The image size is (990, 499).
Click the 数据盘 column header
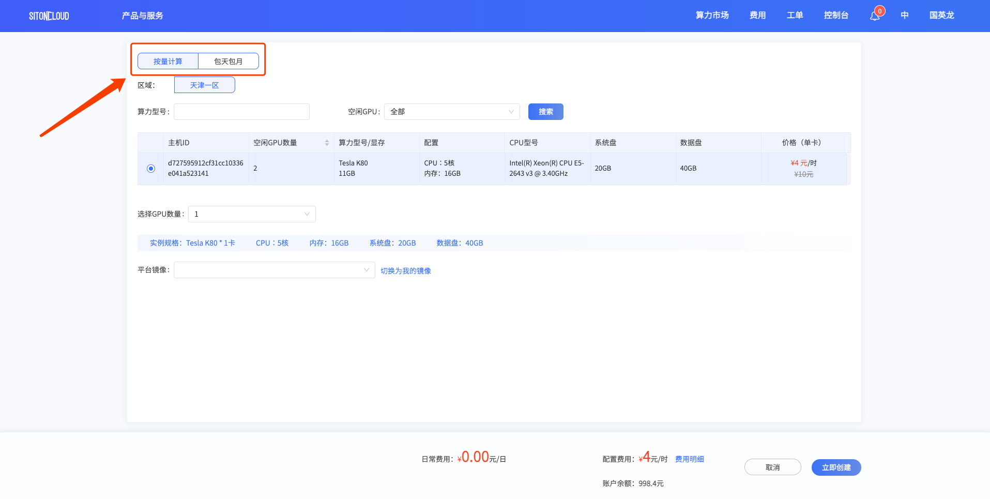tap(718, 143)
